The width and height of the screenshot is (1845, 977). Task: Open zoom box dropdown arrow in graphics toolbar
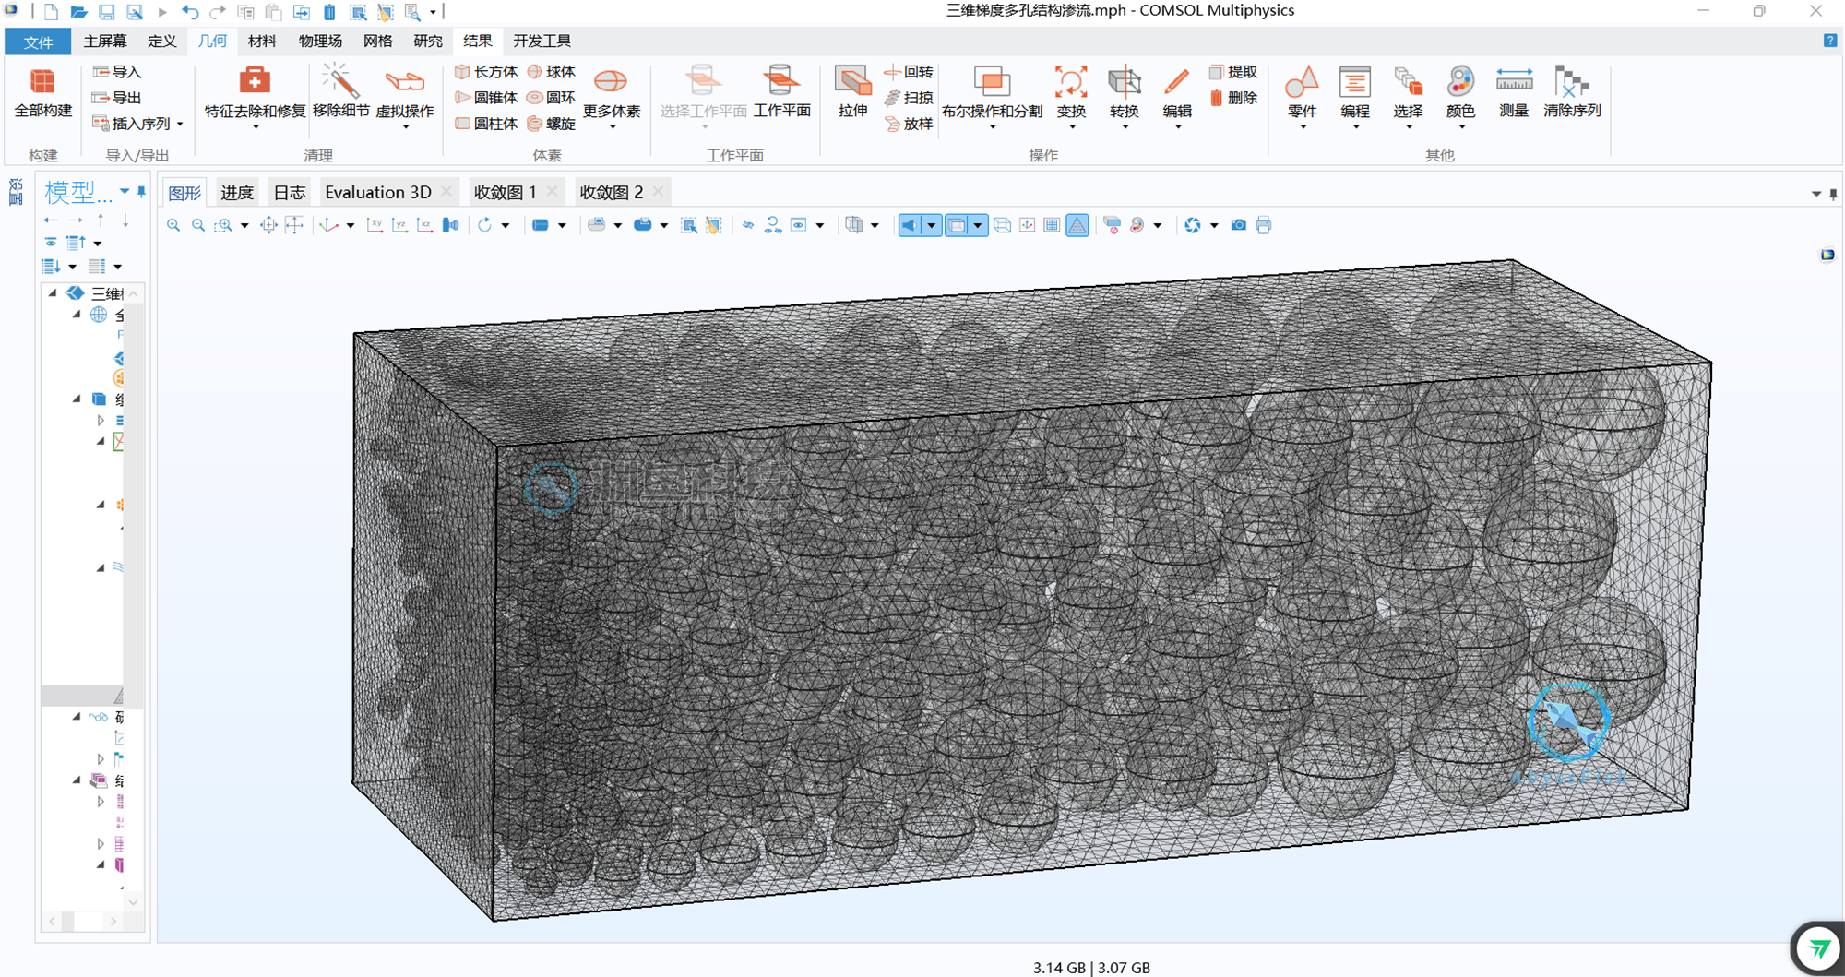tap(244, 225)
